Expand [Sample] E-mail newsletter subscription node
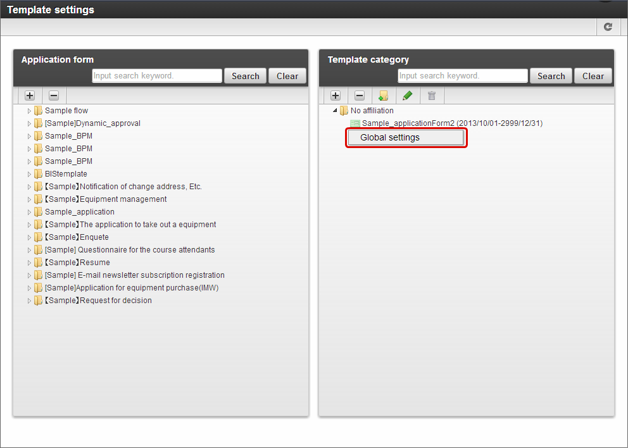The width and height of the screenshot is (628, 448). point(29,275)
